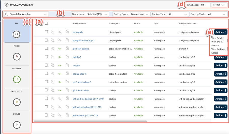Screen dimensions: 229x134
Task: Click the ALL status circle showing 11
Action: click(17, 34)
